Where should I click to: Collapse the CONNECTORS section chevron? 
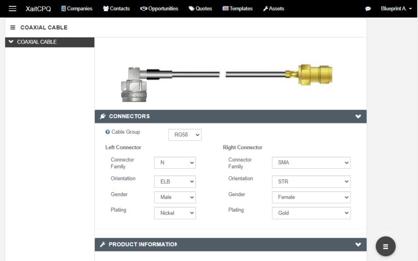(x=358, y=116)
